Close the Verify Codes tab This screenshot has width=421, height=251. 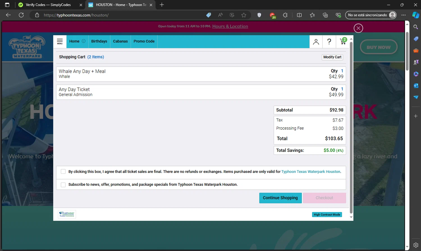click(x=81, y=5)
